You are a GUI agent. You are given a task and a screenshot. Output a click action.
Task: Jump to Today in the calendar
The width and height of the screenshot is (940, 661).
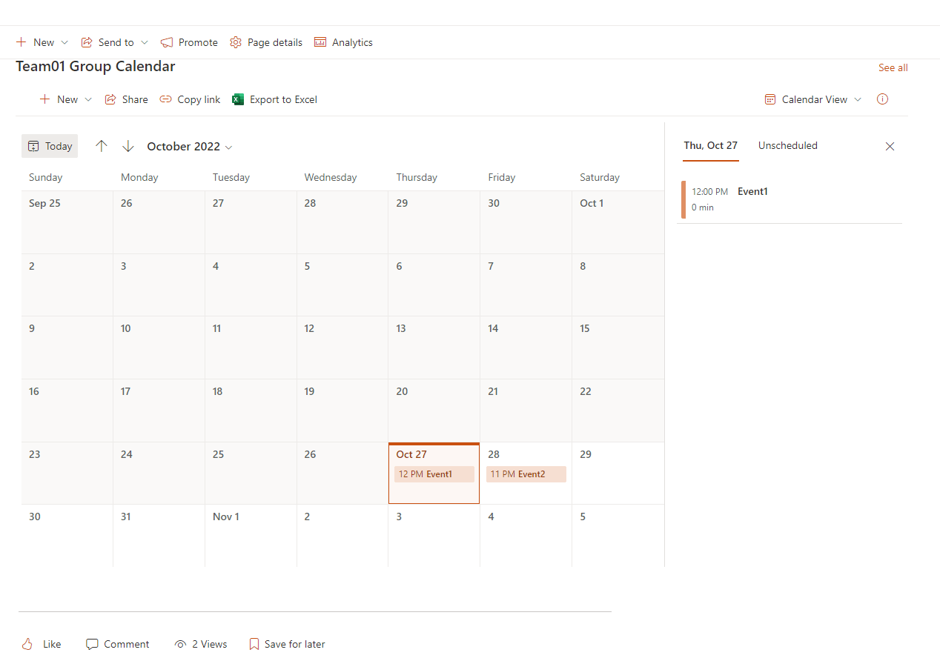pos(50,146)
